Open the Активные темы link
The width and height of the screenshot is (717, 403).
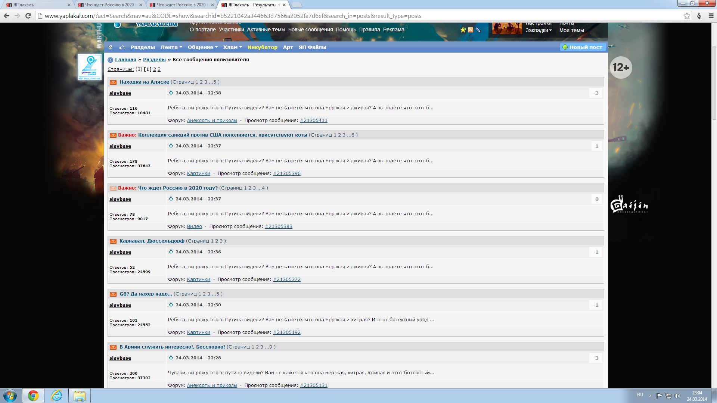point(266,29)
